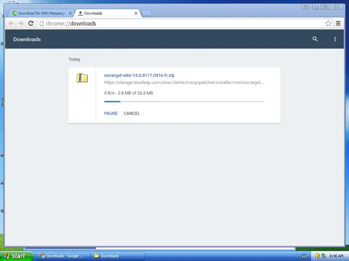This screenshot has height=261, width=349.
Task: Close the Downloads tab
Action: point(136,13)
